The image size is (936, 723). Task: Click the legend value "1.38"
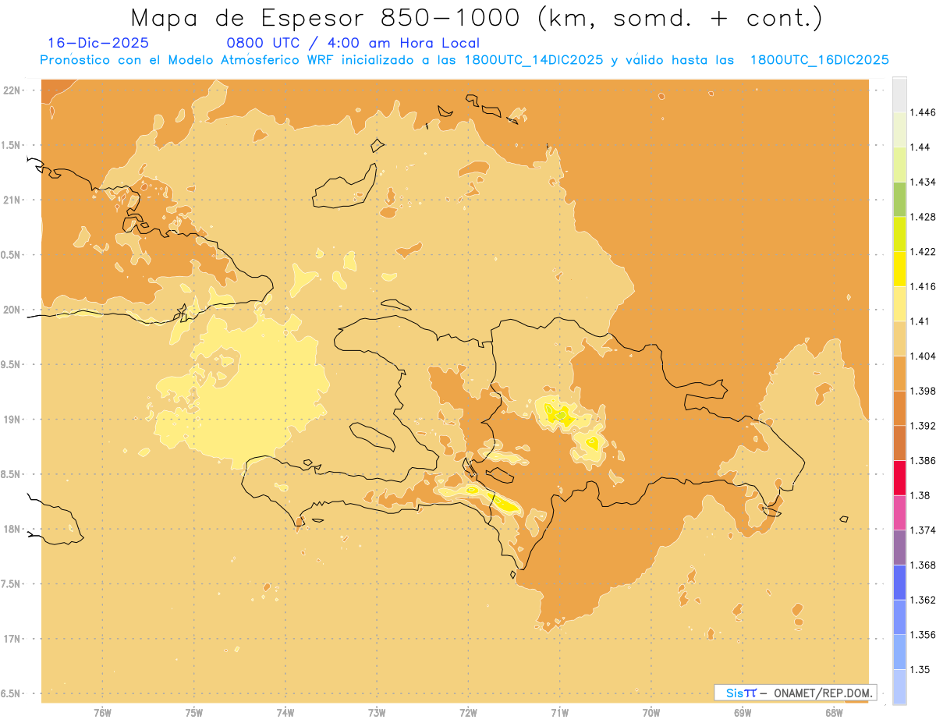pos(920,495)
